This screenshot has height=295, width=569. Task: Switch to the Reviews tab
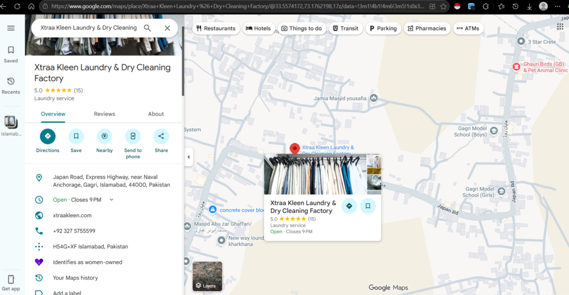tap(104, 114)
